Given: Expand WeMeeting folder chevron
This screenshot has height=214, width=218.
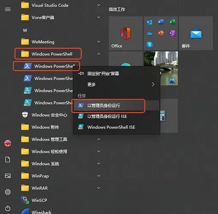Looking at the screenshot, I should [99, 42].
